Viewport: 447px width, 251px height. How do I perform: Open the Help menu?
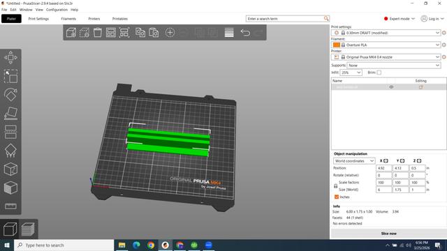[75, 10]
